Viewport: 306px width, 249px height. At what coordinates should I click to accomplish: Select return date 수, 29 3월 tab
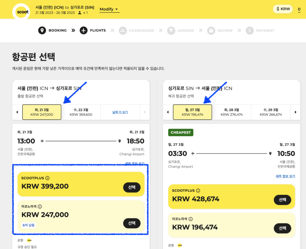click(x=271, y=112)
